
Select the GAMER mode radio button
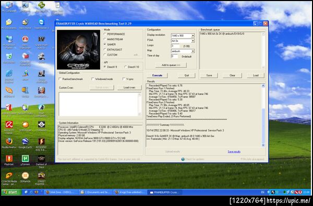pyautogui.click(x=105, y=44)
